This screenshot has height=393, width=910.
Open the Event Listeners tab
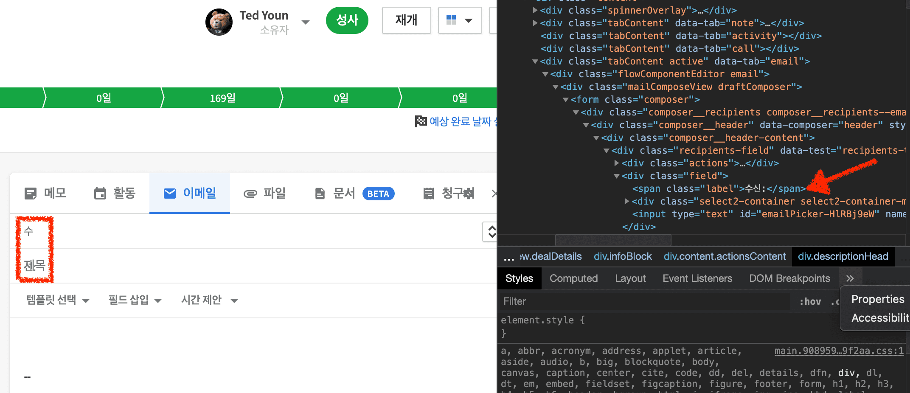click(x=697, y=278)
